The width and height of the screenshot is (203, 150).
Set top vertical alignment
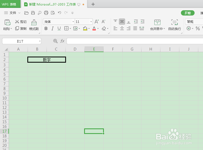115,22
